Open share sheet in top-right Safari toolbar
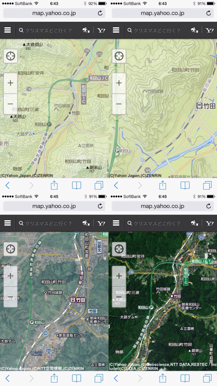 [x=162, y=185]
